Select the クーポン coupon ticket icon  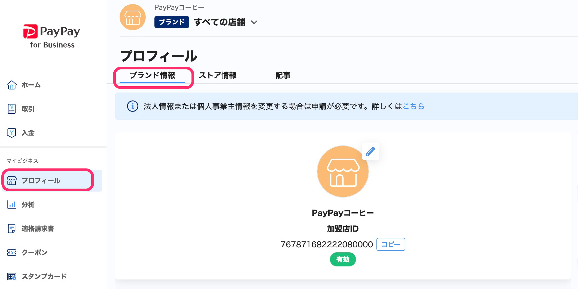(11, 253)
